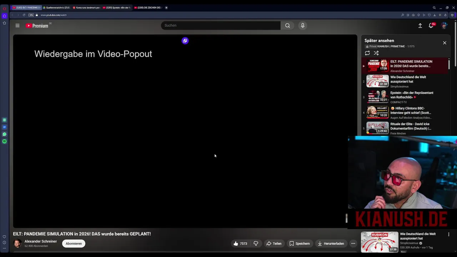Open the YouTube upload/create icon

coord(420,25)
